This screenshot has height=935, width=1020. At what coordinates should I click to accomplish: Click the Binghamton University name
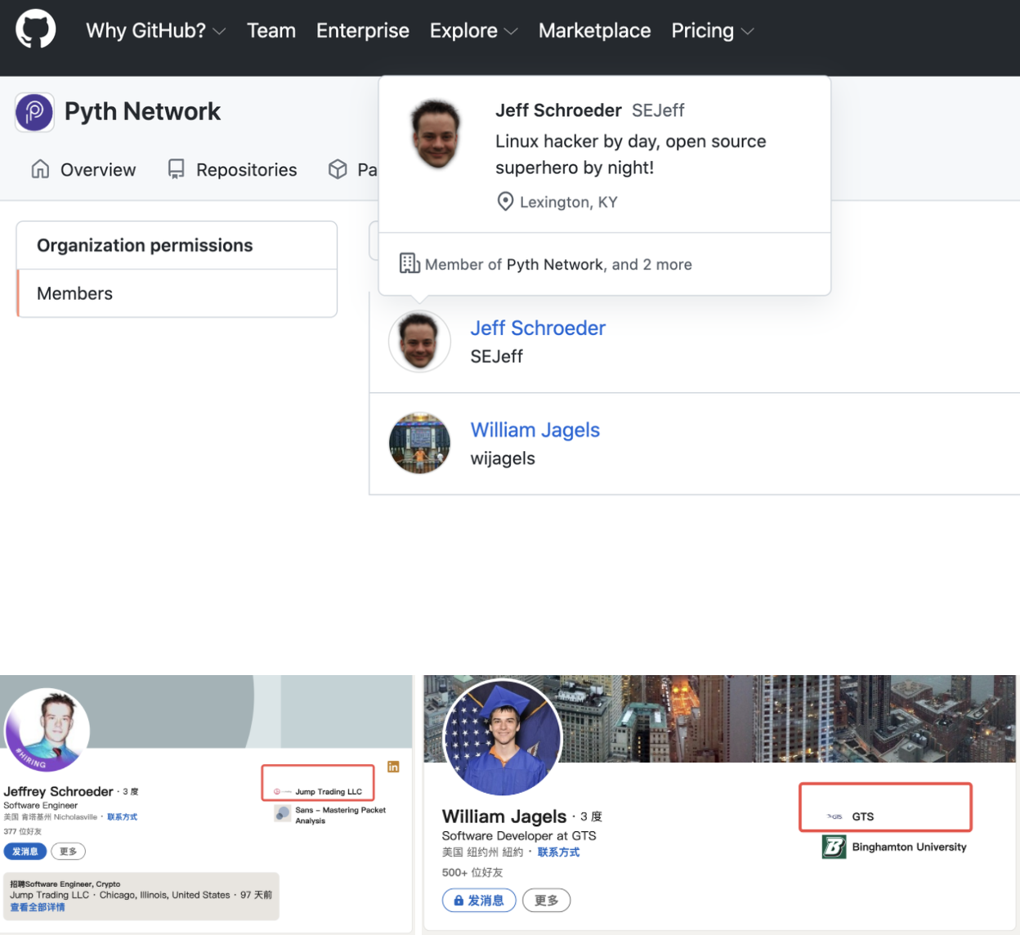click(x=909, y=847)
